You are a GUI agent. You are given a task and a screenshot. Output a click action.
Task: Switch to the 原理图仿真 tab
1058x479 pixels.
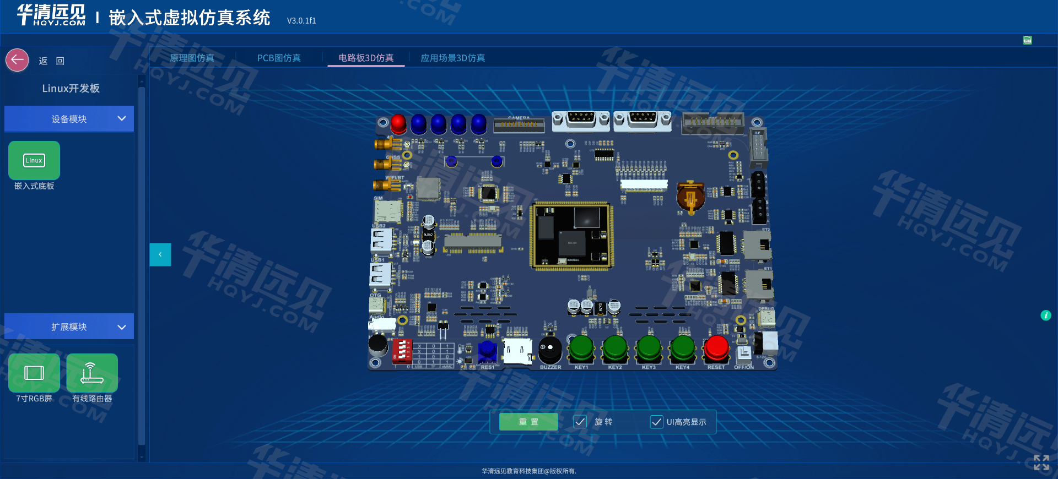[x=192, y=58]
